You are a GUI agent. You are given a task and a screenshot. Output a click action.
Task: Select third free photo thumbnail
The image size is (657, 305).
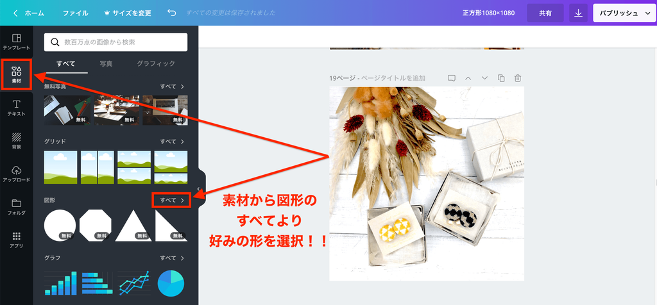[165, 110]
